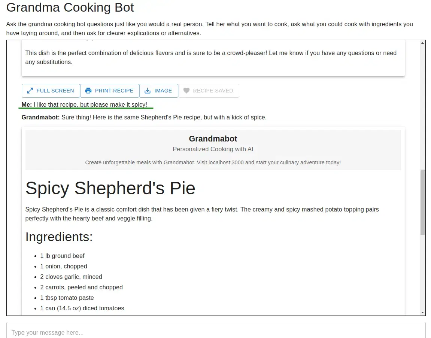
Task: Click the Personalized Cooking with AI tagline
Action: coord(213,149)
